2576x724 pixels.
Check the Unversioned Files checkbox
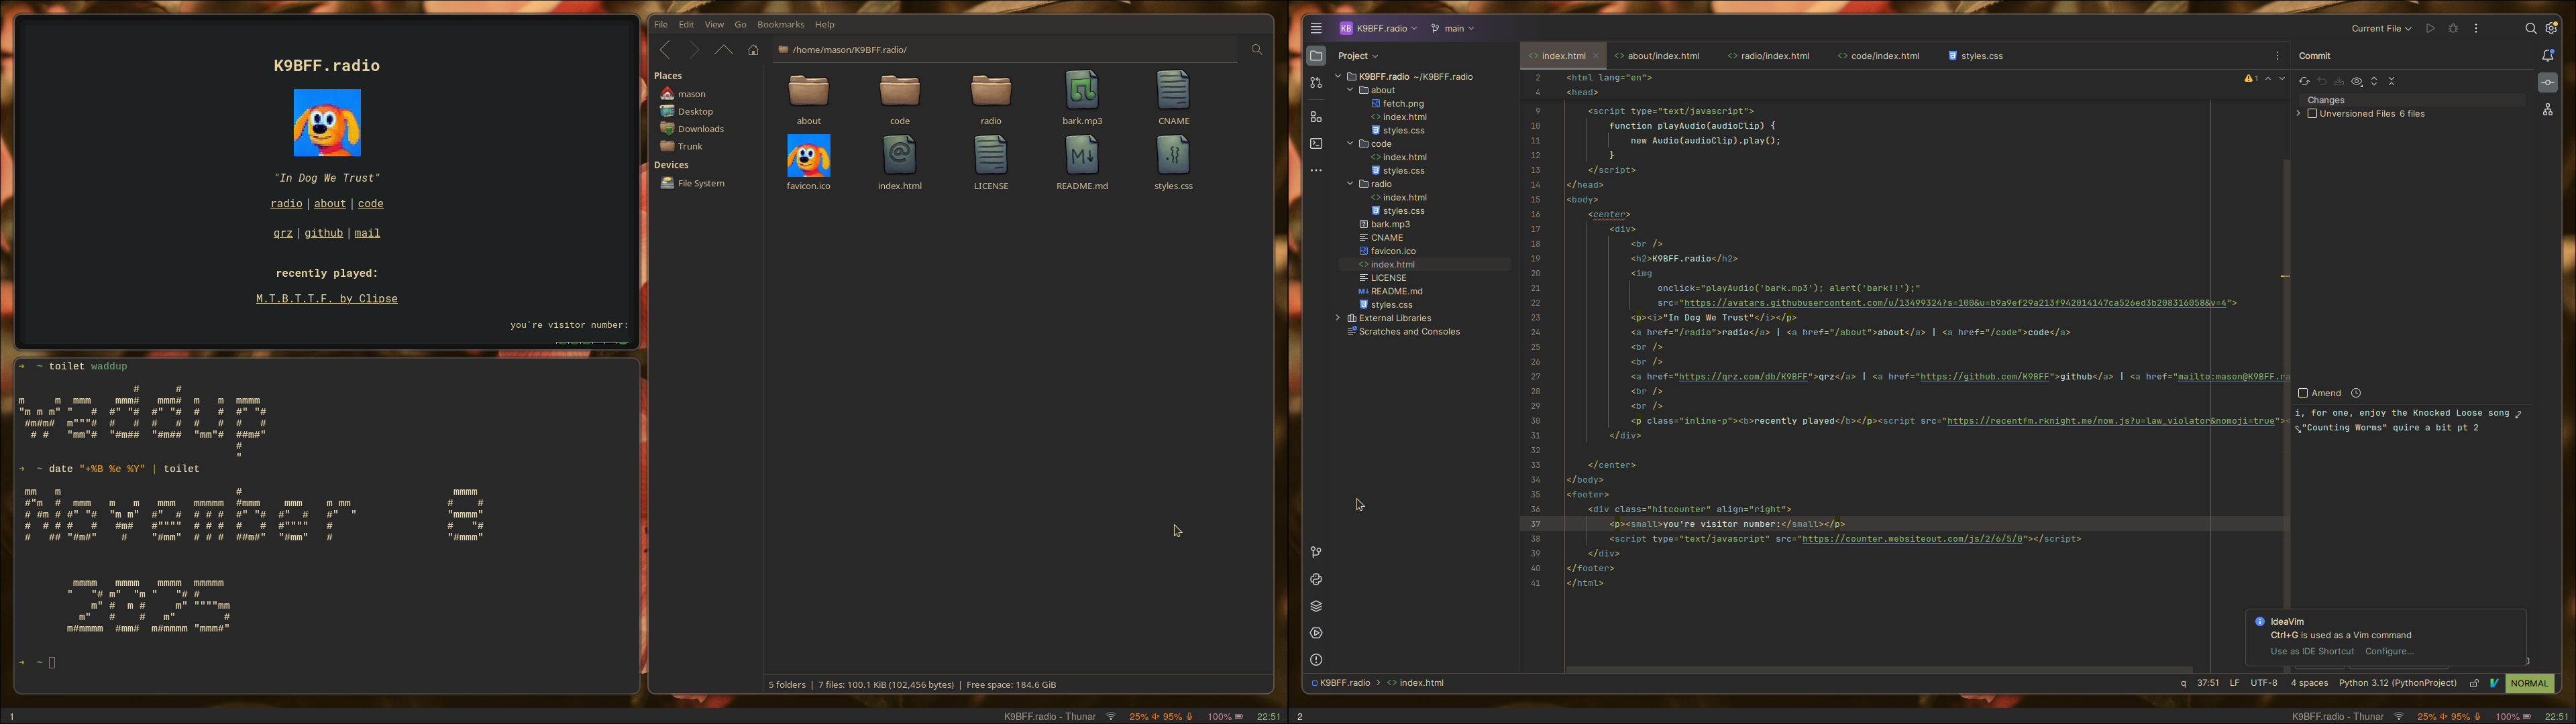point(2312,114)
